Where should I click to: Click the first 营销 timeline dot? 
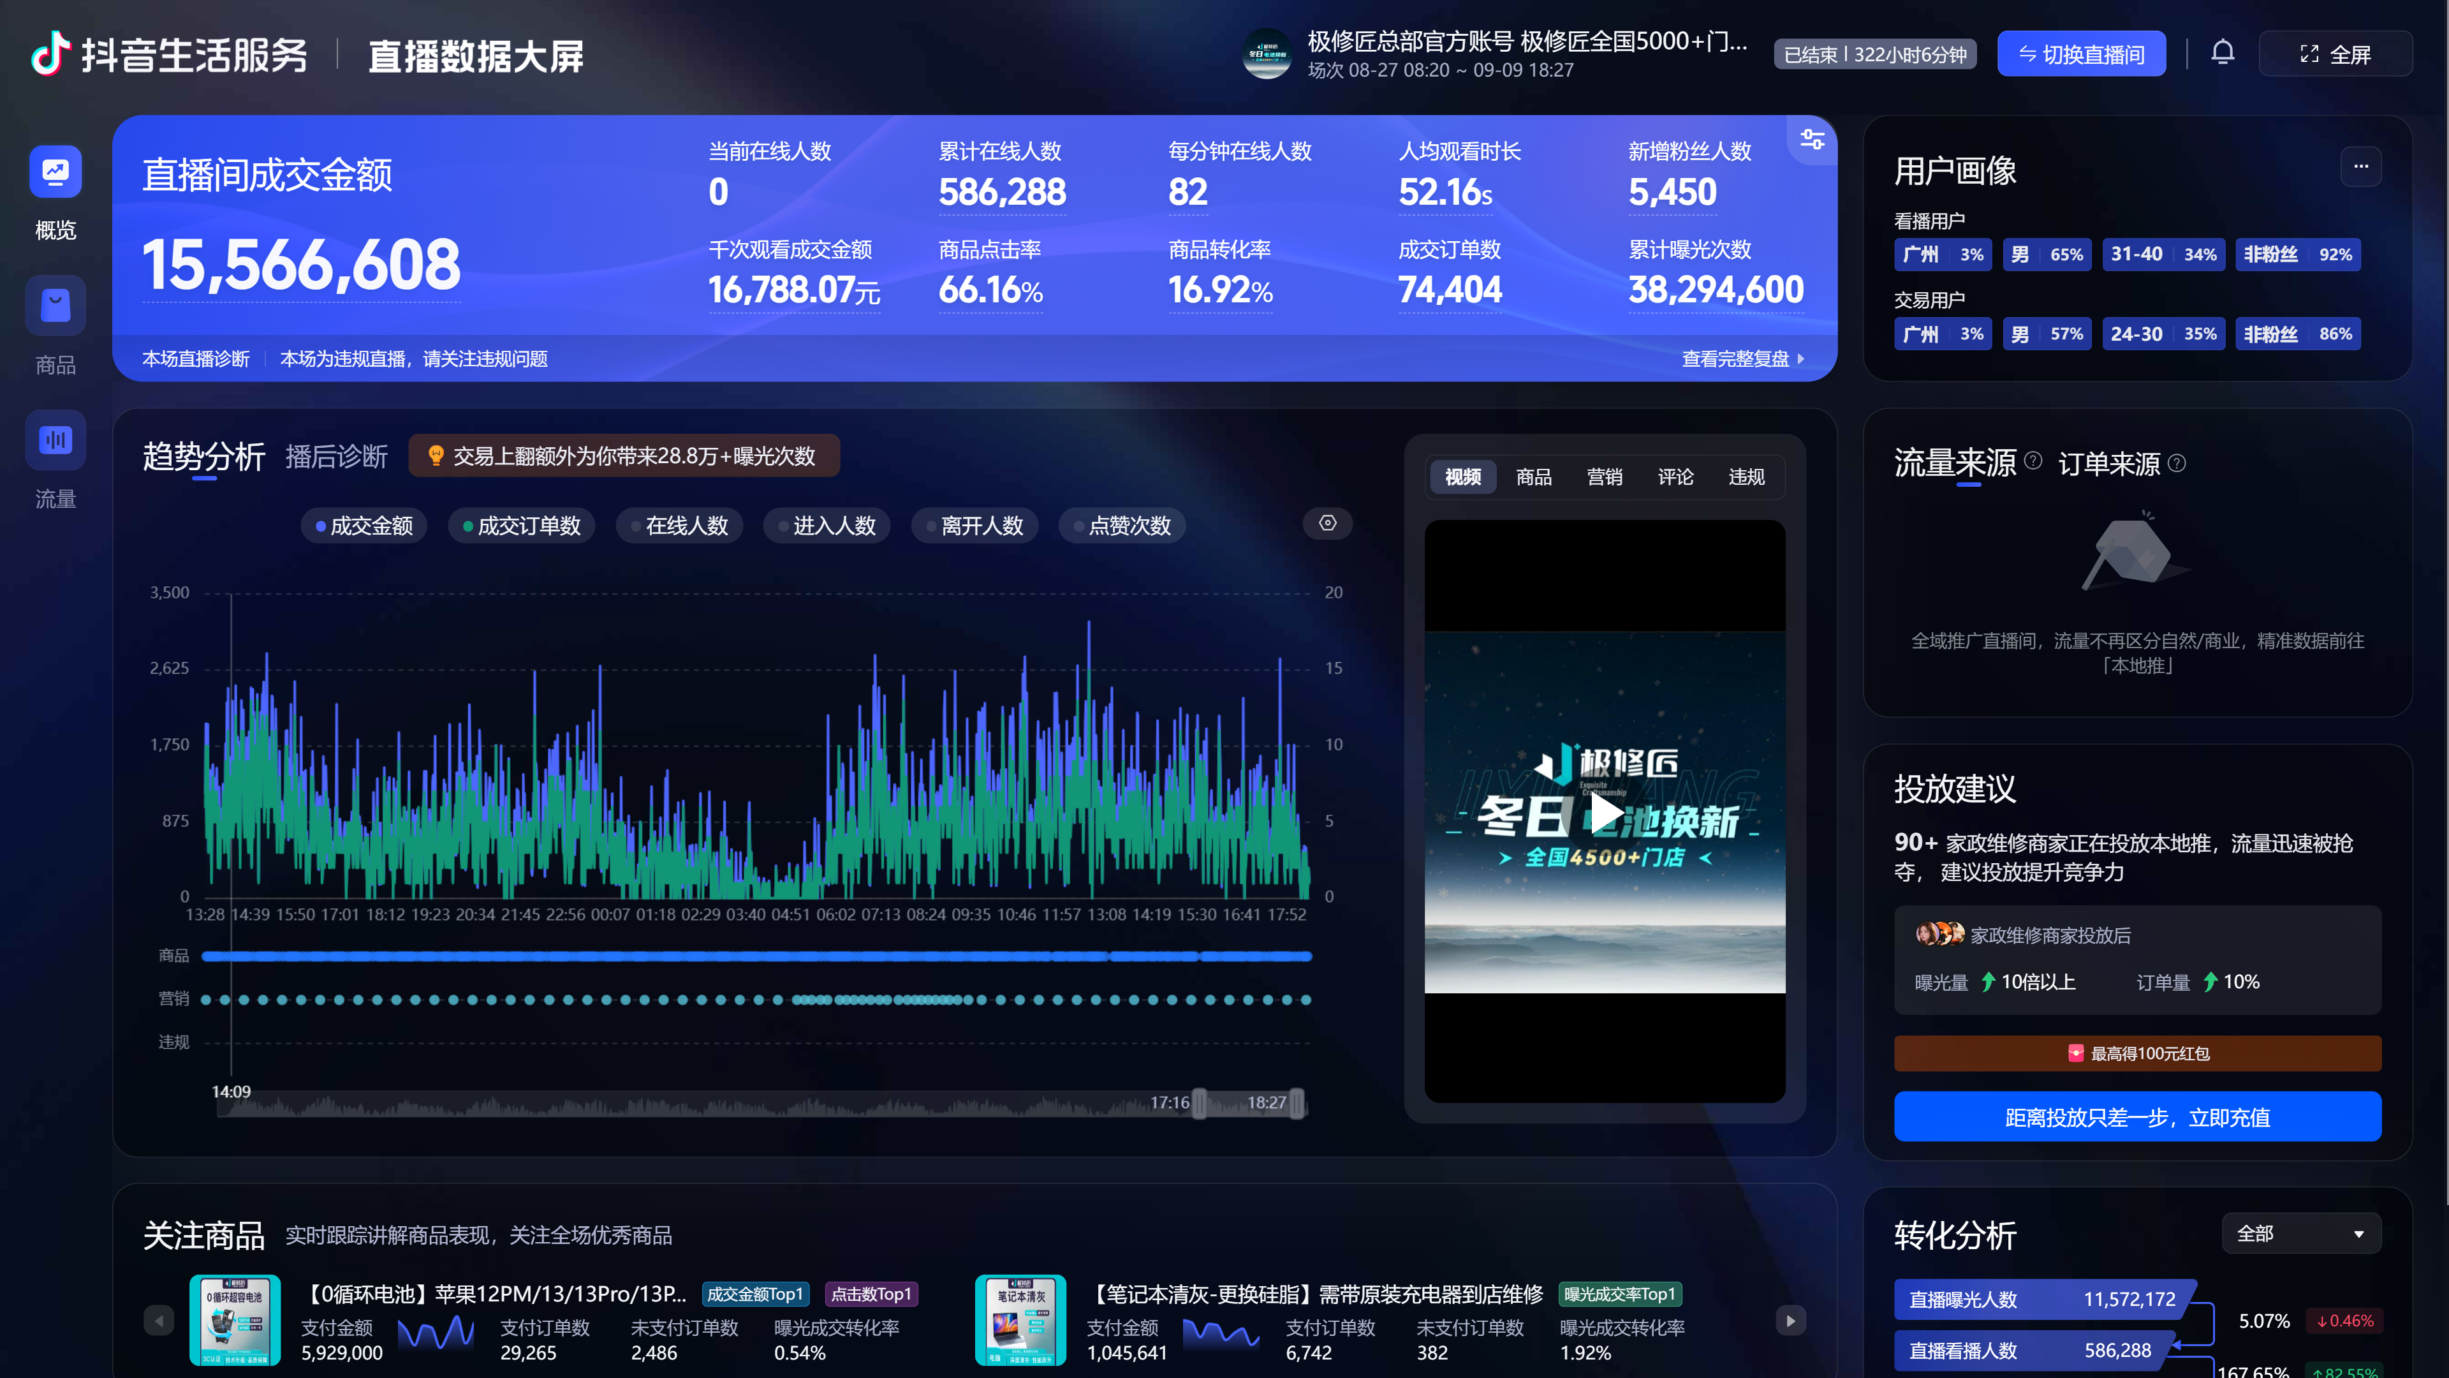coord(206,1000)
